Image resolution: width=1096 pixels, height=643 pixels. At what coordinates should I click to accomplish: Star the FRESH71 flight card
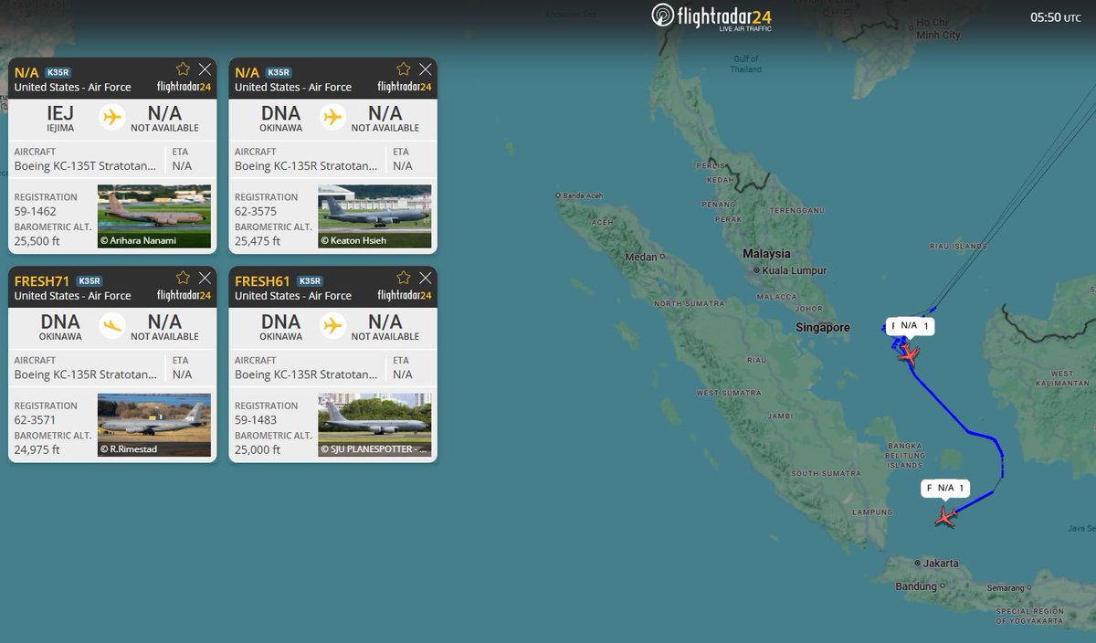[183, 278]
